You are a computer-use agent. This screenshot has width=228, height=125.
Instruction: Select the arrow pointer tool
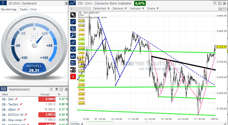pos(73,15)
